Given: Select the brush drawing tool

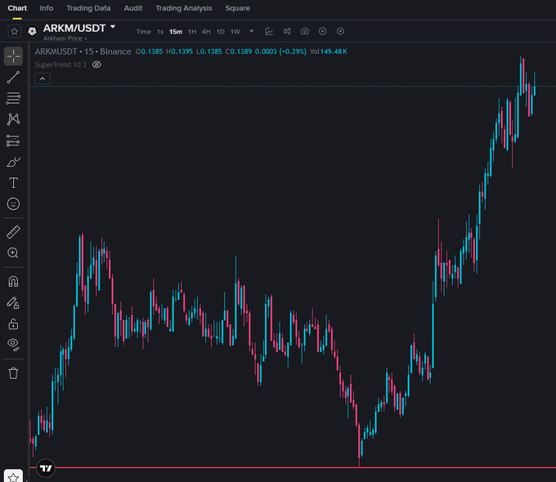Looking at the screenshot, I should tap(13, 162).
